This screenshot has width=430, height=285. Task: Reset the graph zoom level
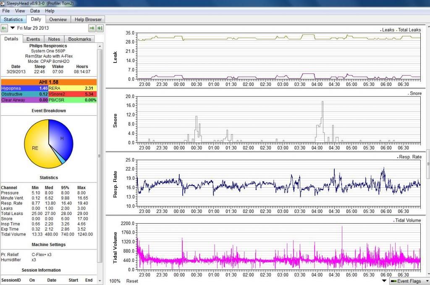coord(132,281)
